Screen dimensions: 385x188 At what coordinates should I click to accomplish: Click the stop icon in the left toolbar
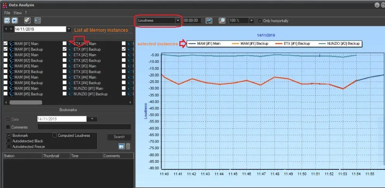(15, 21)
